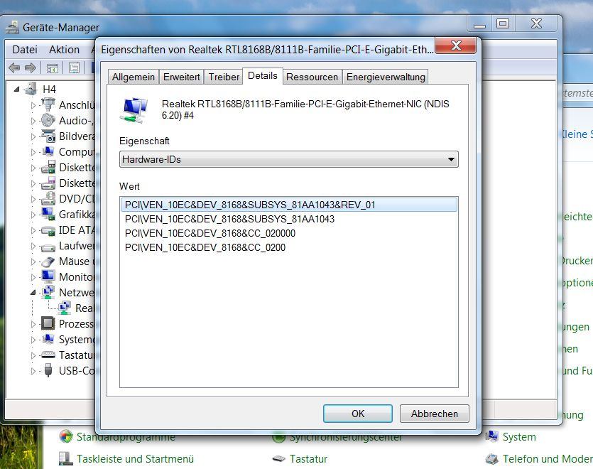Image resolution: width=593 pixels, height=469 pixels.
Task: Open the Ressourcen tab
Action: [312, 77]
